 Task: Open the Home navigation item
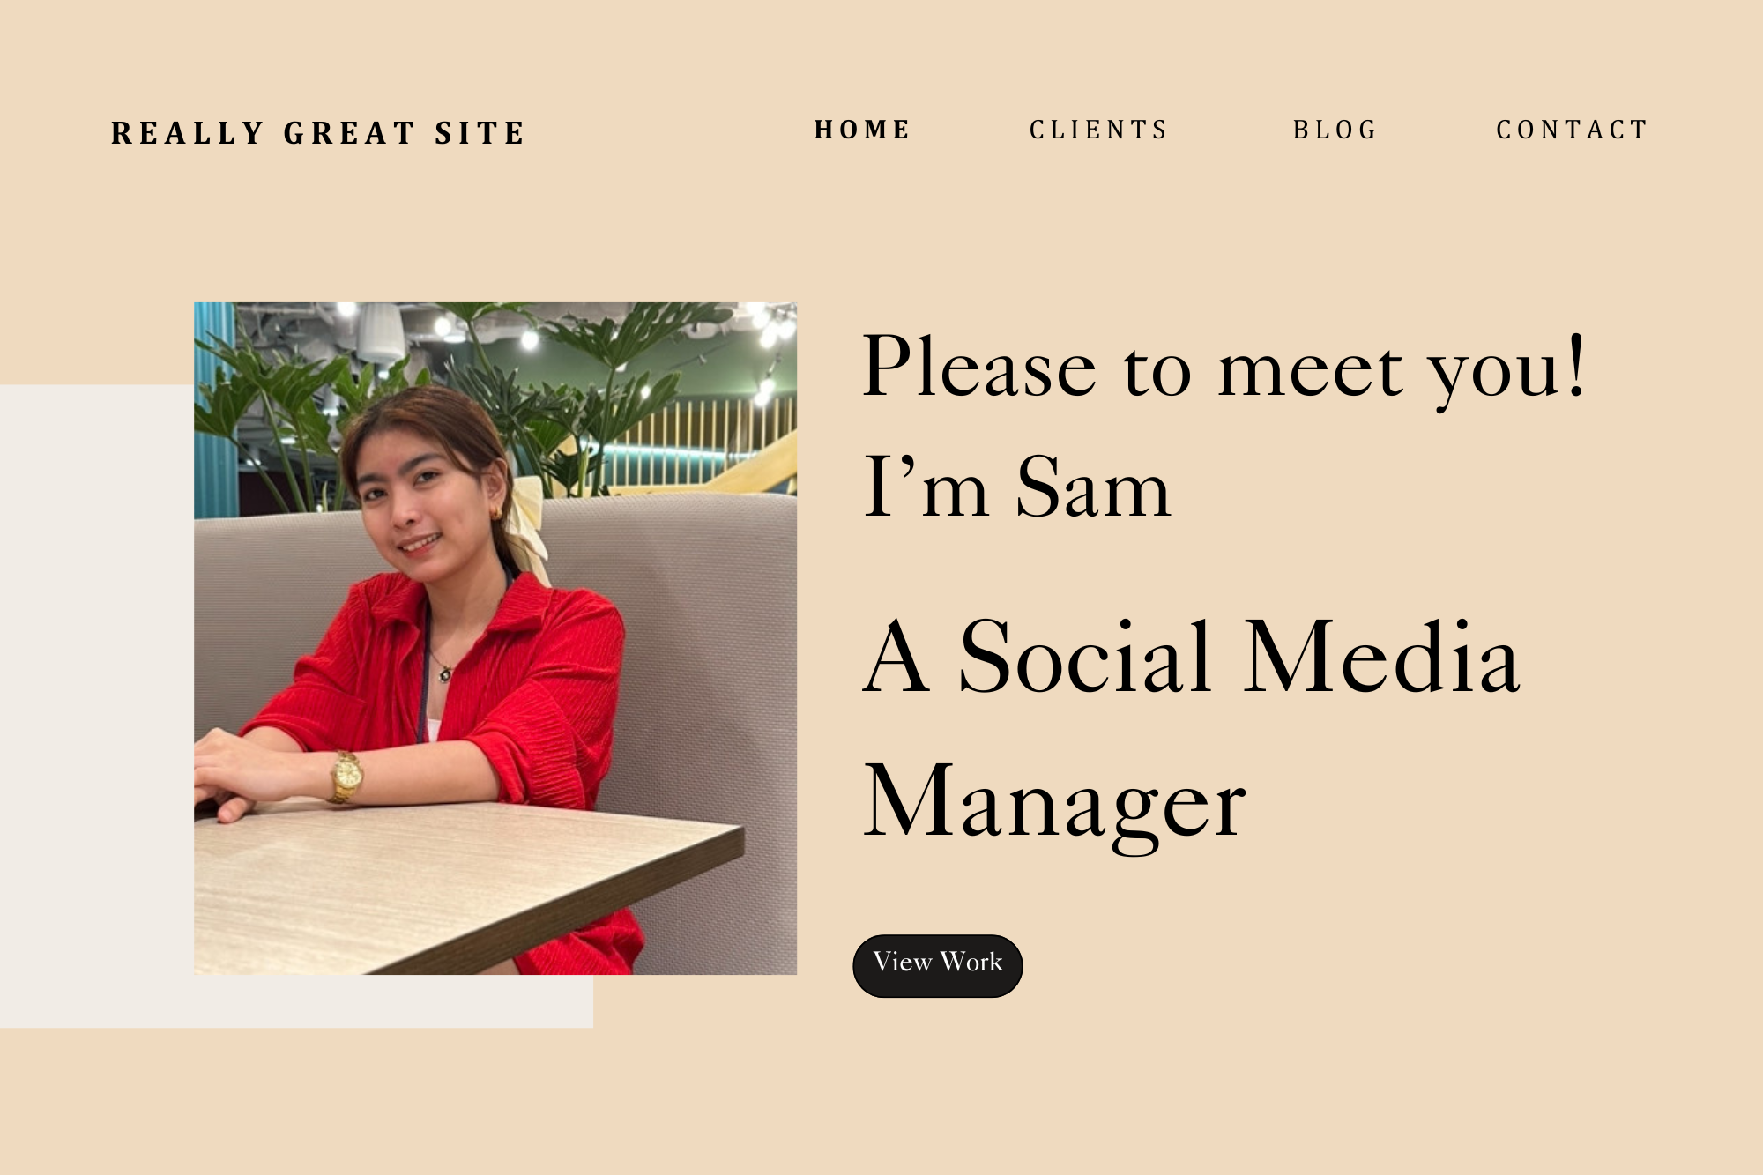coord(861,130)
